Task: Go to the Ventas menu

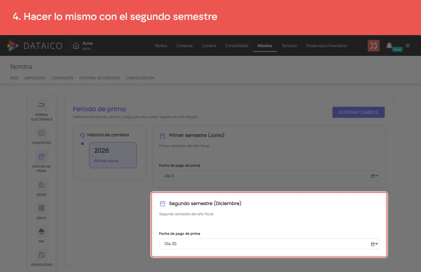Action: [161, 46]
